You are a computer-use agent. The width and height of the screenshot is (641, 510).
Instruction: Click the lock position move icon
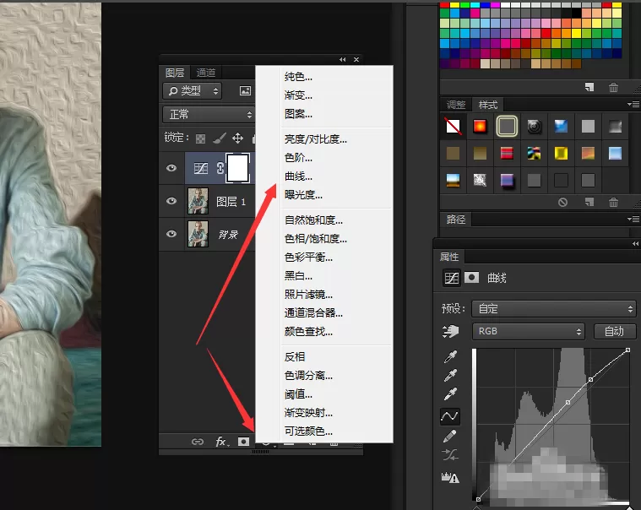click(237, 138)
